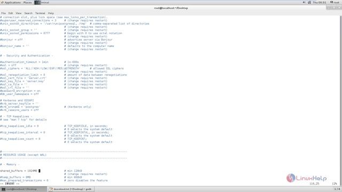Click the #ssl = off line
Viewport: 342px width, 192px height.
coord(8,65)
